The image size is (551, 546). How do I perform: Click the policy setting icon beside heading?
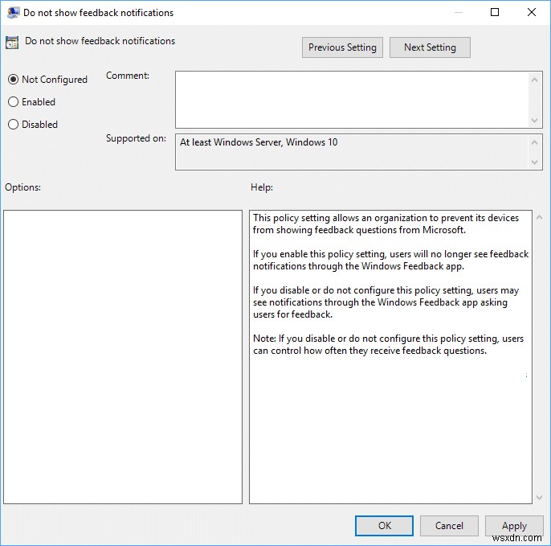click(12, 43)
